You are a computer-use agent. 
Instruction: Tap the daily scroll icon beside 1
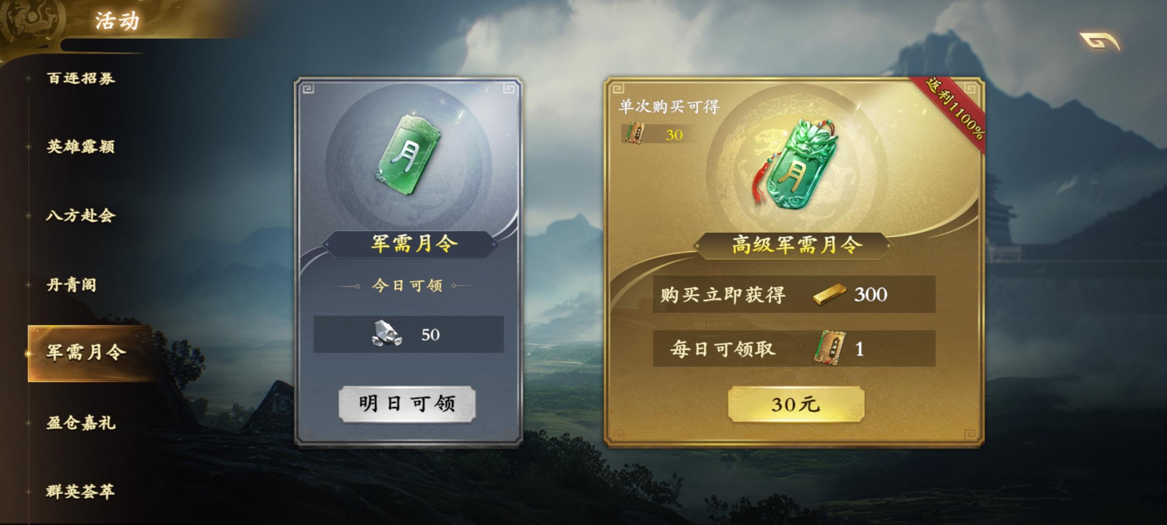pyautogui.click(x=830, y=348)
